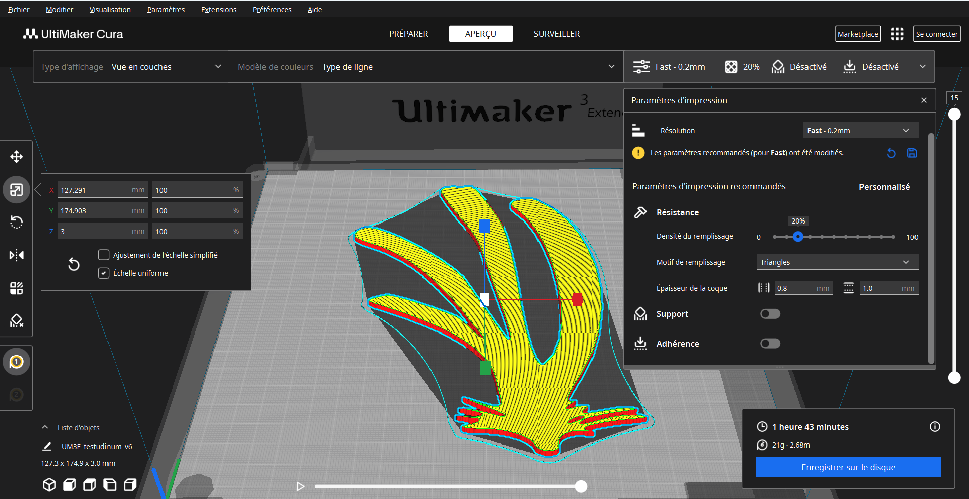
Task: Switch to right side view cube
Action: point(130,485)
